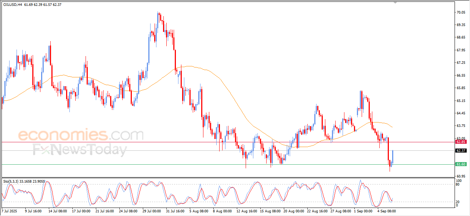
Task: Click the 68.65 price axis label
Action: pos(461,37)
